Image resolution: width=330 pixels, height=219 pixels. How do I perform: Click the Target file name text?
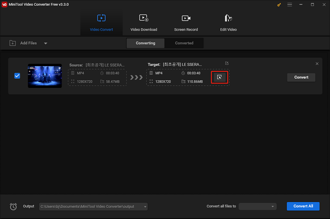(x=182, y=65)
